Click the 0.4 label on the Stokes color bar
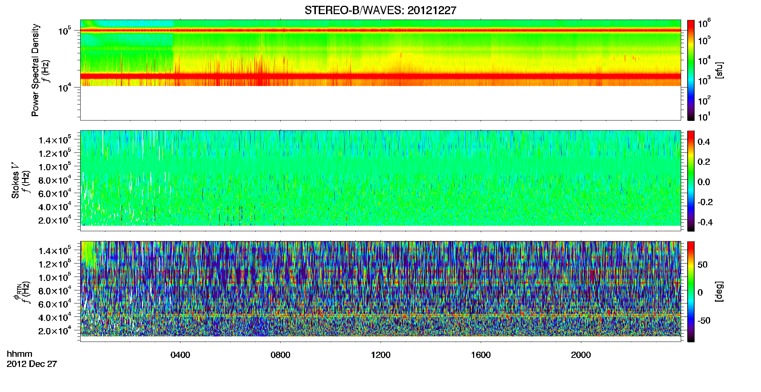This screenshot has height=392, width=761. coord(704,142)
